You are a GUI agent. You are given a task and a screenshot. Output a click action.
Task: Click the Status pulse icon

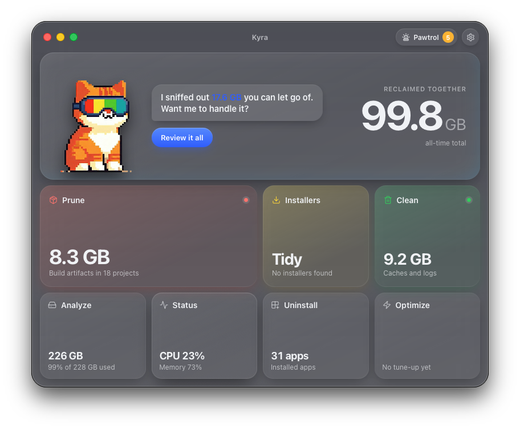tap(164, 305)
